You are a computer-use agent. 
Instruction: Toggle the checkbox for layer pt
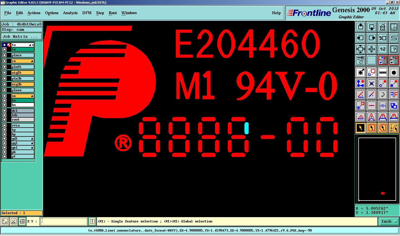[x=4, y=156]
